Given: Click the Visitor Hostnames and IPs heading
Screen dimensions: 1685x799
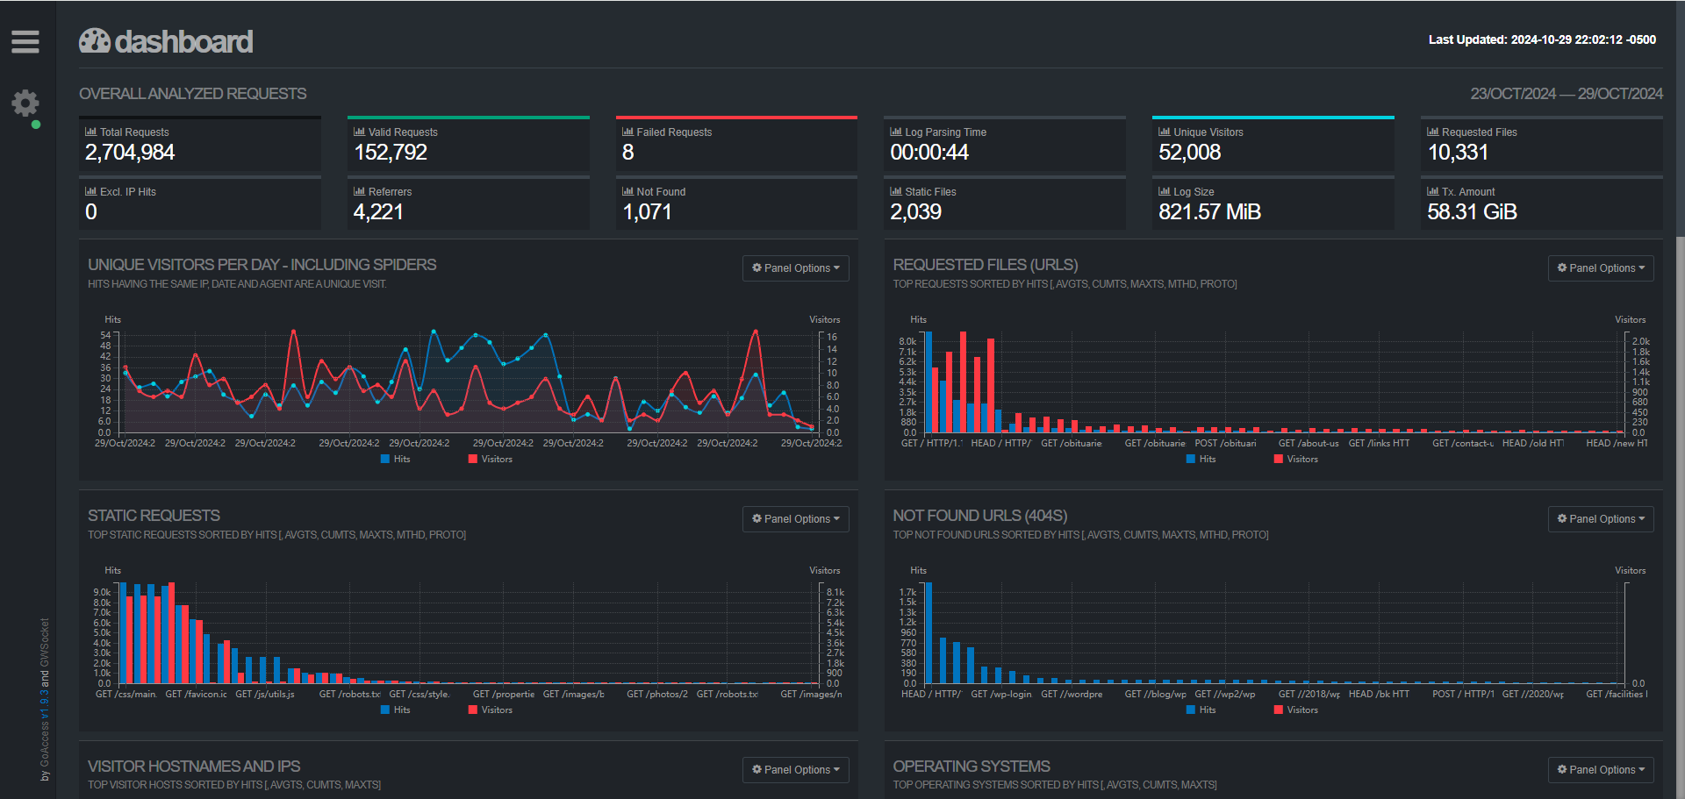Looking at the screenshot, I should click(x=194, y=767).
